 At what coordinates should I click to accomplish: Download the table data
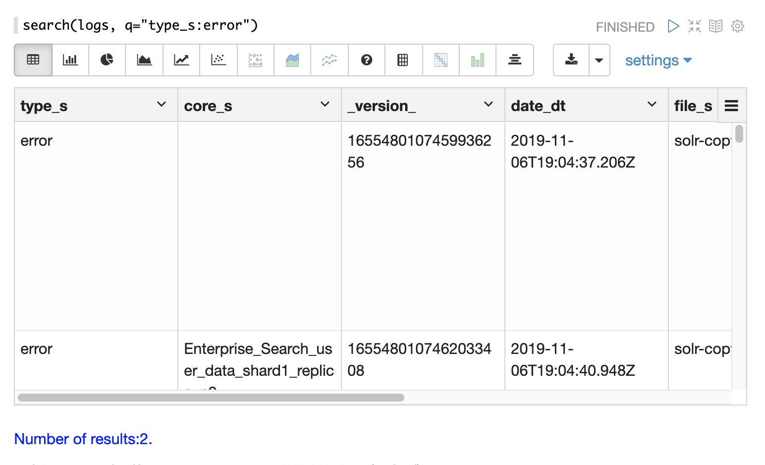tap(571, 60)
